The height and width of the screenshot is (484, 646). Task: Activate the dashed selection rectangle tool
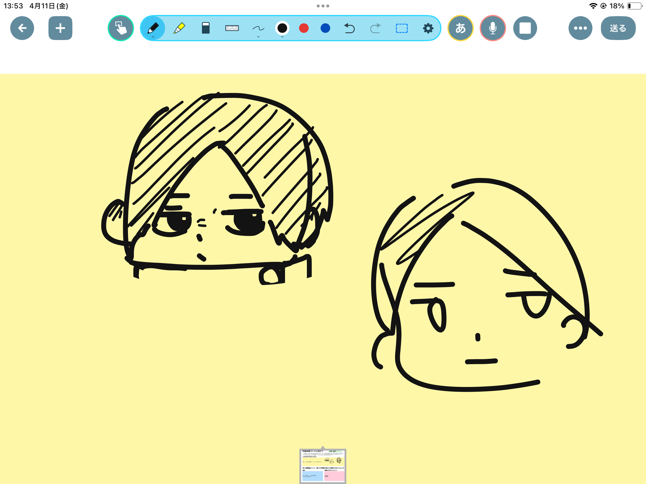[401, 28]
